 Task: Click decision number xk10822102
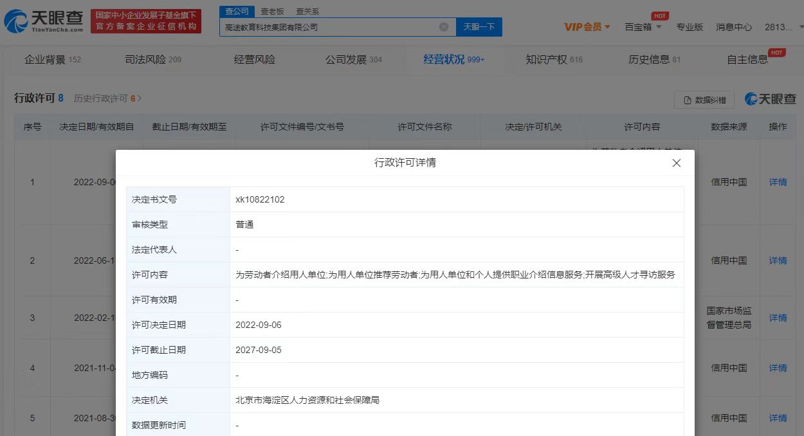pos(260,199)
